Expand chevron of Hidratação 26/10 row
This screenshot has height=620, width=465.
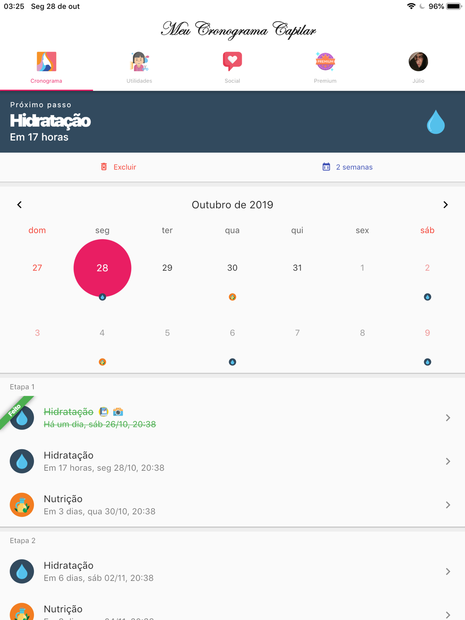448,418
